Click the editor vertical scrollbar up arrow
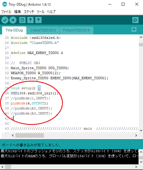Viewport: 143px width, 170px height. point(141,37)
